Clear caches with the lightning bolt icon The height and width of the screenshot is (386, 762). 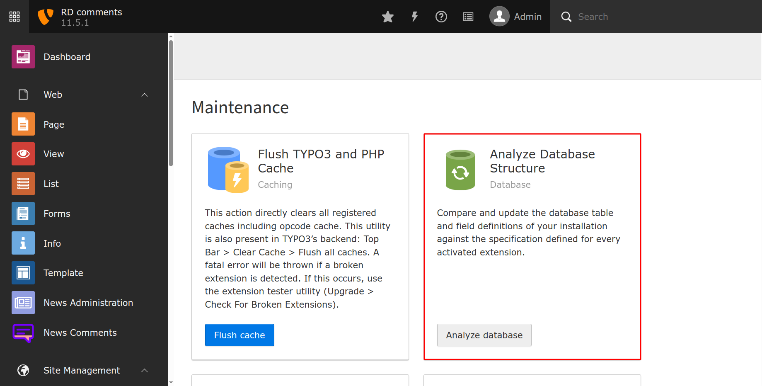(x=414, y=17)
